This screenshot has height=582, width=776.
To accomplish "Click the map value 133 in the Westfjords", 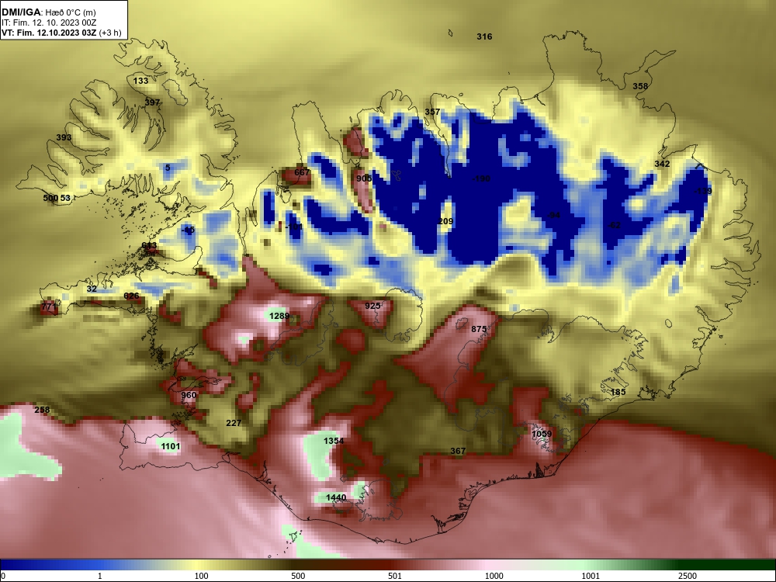I will (x=140, y=81).
